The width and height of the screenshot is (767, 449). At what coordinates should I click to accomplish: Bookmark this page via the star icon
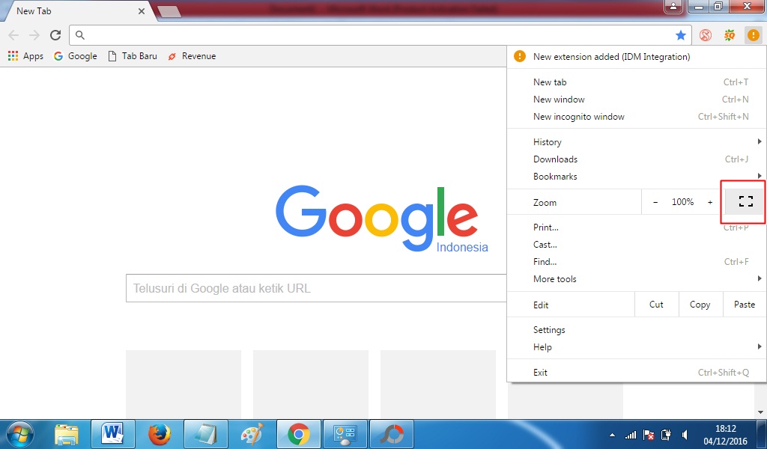pos(681,34)
